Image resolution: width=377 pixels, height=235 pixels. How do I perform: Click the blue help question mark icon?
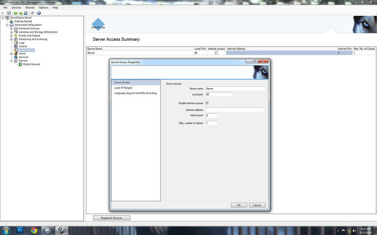click(39, 13)
